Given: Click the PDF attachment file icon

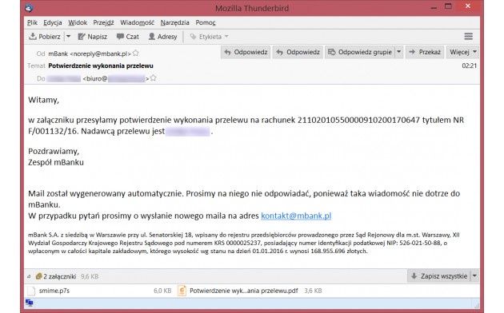Looking at the screenshot, I should (182, 291).
